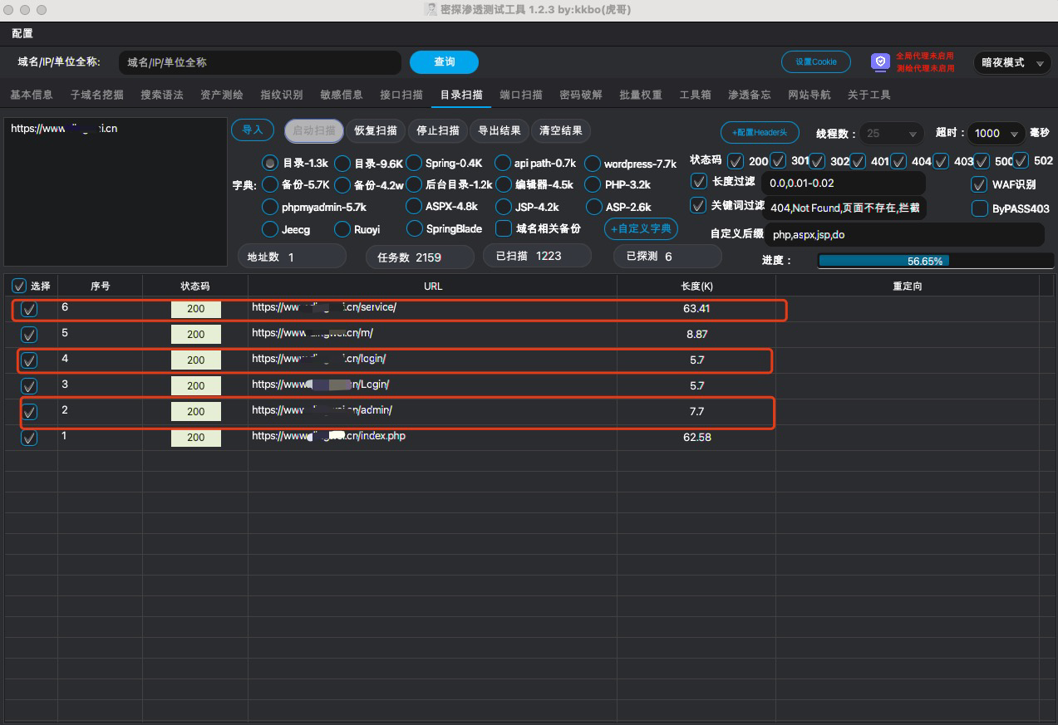Click the 停止扫描 button

tap(437, 130)
